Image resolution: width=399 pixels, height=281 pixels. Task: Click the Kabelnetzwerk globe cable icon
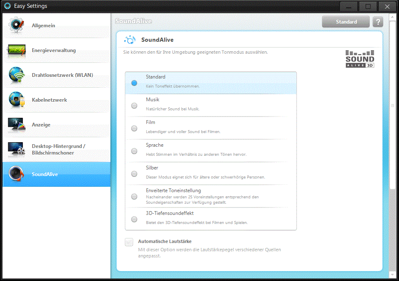tap(17, 100)
